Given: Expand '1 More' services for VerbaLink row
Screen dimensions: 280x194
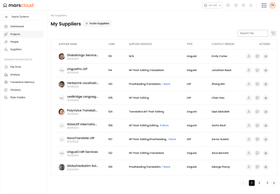Looking at the screenshot, I should (166, 84).
